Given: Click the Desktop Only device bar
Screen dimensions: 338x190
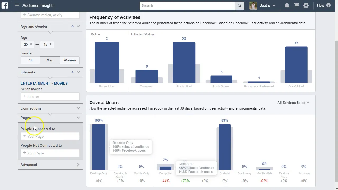Looking at the screenshot, I should (x=98, y=147).
